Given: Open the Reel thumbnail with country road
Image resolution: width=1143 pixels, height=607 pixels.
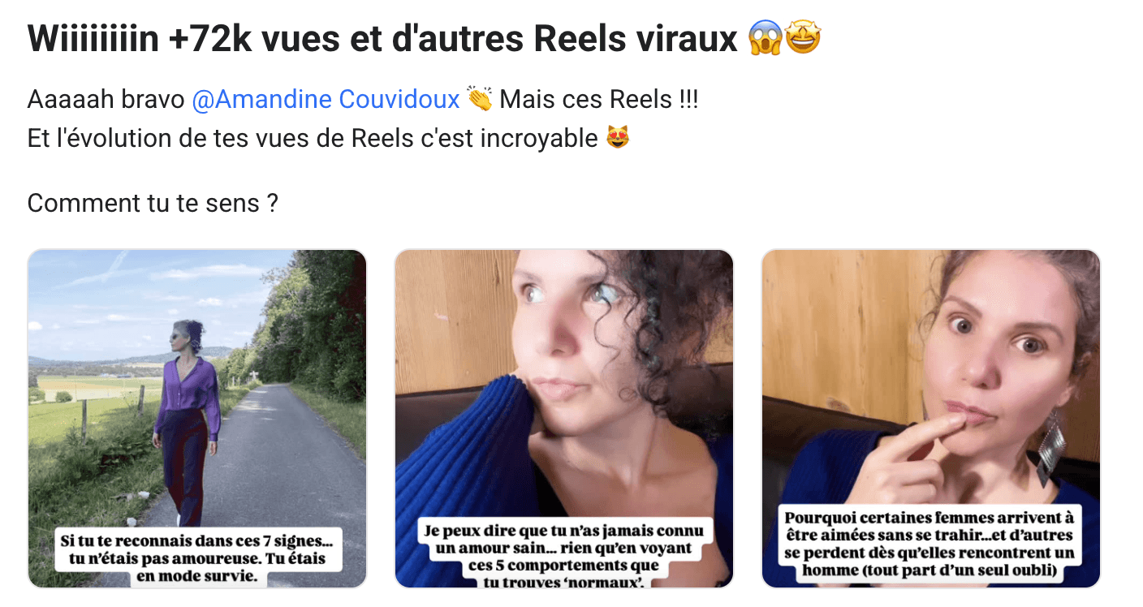Looking at the screenshot, I should tap(197, 419).
